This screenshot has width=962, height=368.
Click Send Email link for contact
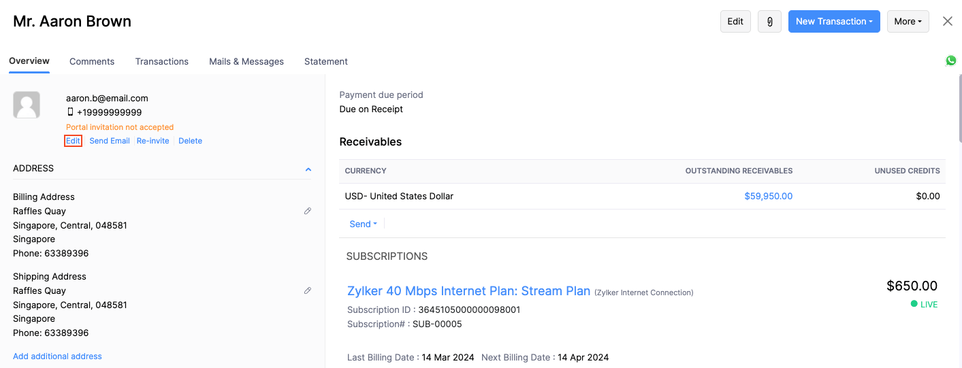pos(110,141)
